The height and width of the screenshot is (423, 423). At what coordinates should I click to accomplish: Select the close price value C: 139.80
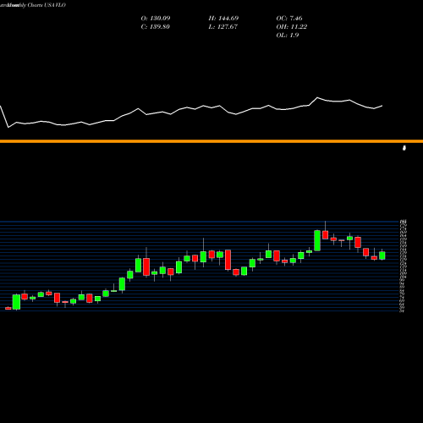tap(155, 27)
